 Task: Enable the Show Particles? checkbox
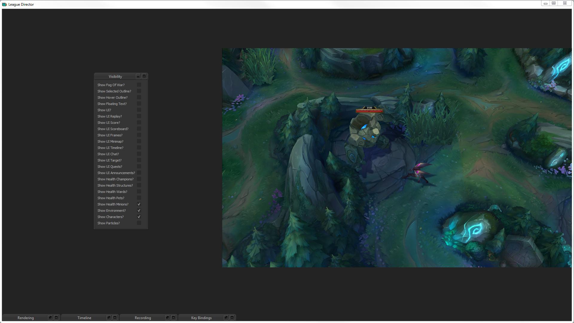coord(139,223)
